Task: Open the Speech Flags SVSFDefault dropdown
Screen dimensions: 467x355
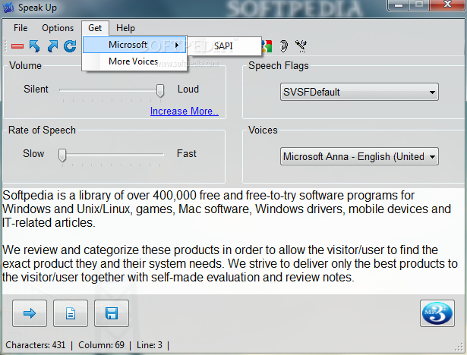Action: pos(359,92)
